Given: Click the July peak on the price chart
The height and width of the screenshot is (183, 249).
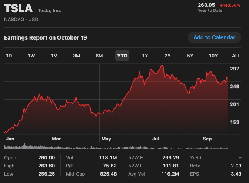Looking at the screenshot, I should coord(162,65).
